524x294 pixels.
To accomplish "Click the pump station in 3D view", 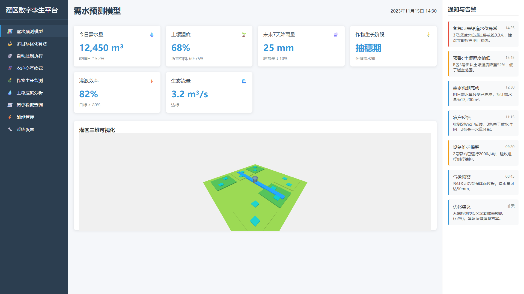I will click(x=255, y=179).
